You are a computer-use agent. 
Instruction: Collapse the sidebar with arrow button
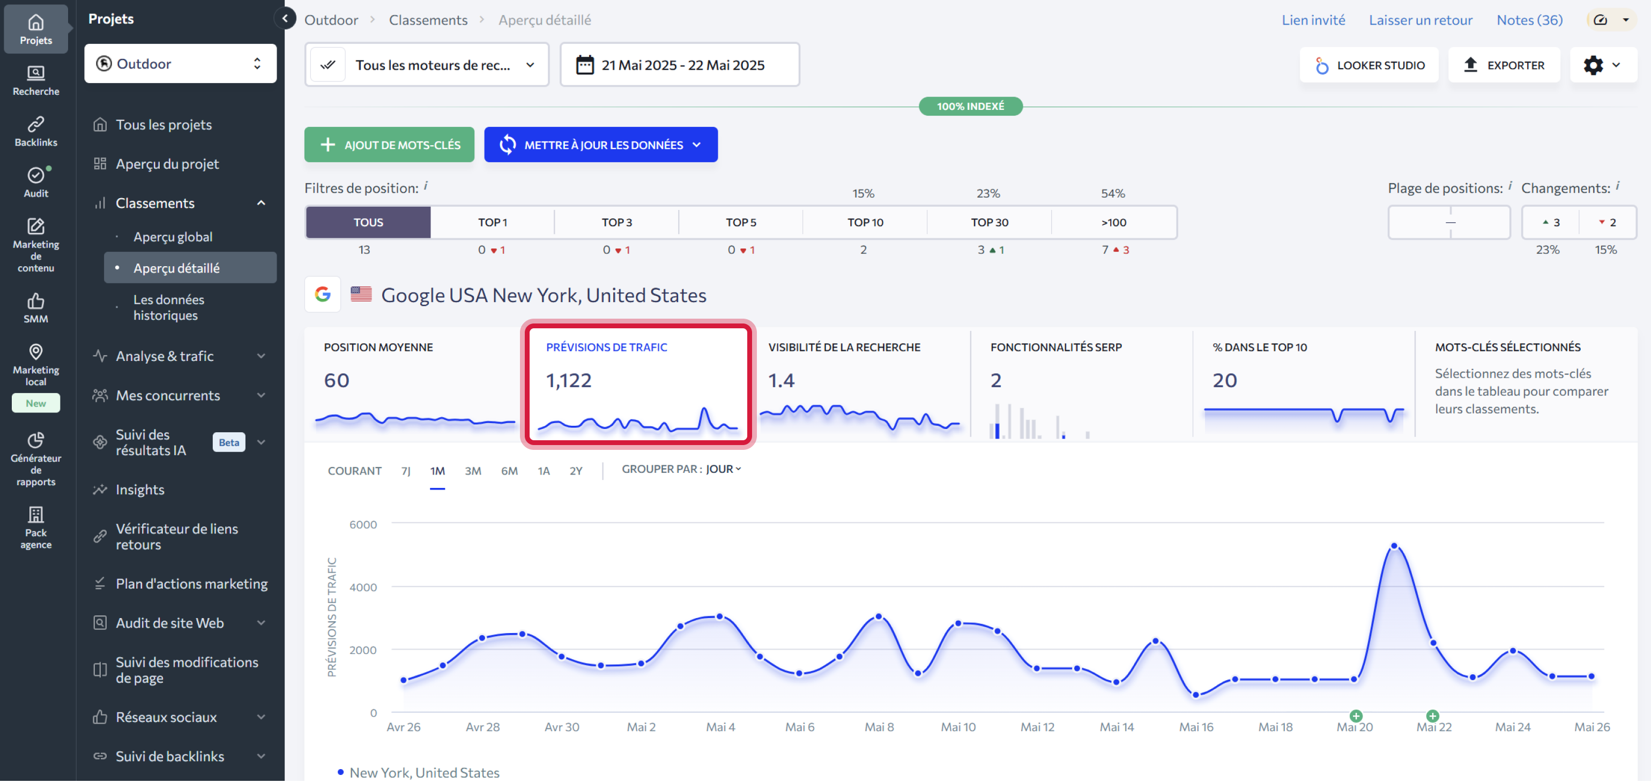(285, 19)
